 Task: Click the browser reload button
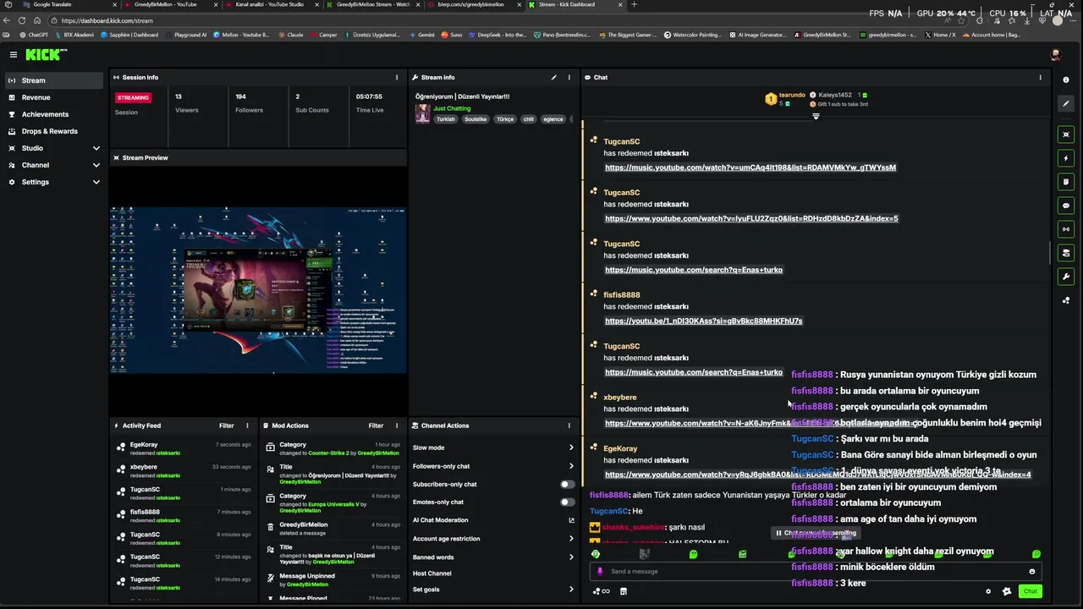(22, 20)
